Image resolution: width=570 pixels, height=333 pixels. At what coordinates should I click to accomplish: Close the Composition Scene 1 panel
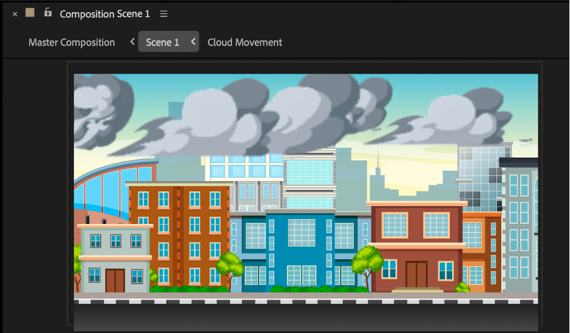15,14
